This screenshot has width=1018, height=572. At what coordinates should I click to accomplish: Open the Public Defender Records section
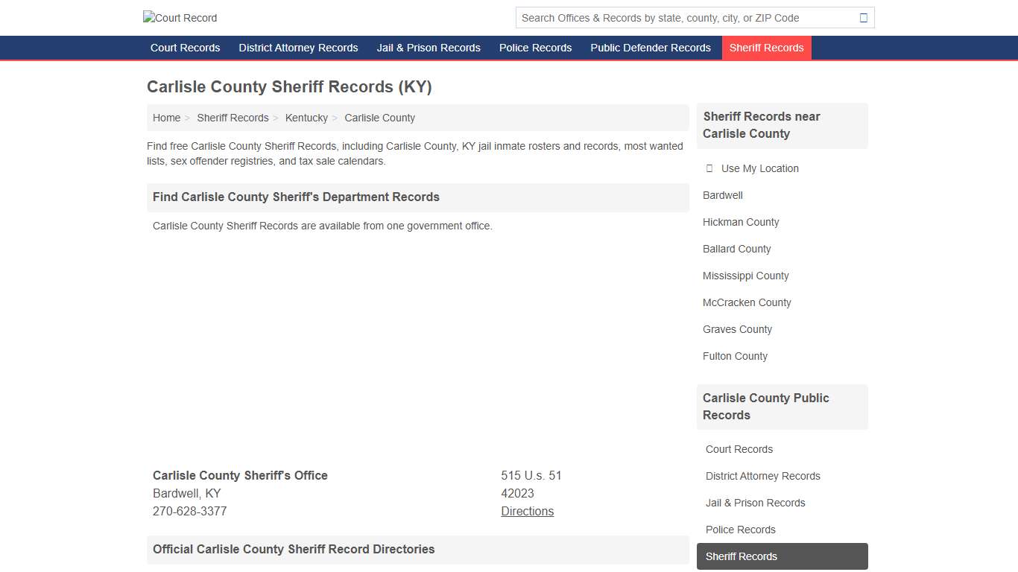click(650, 48)
